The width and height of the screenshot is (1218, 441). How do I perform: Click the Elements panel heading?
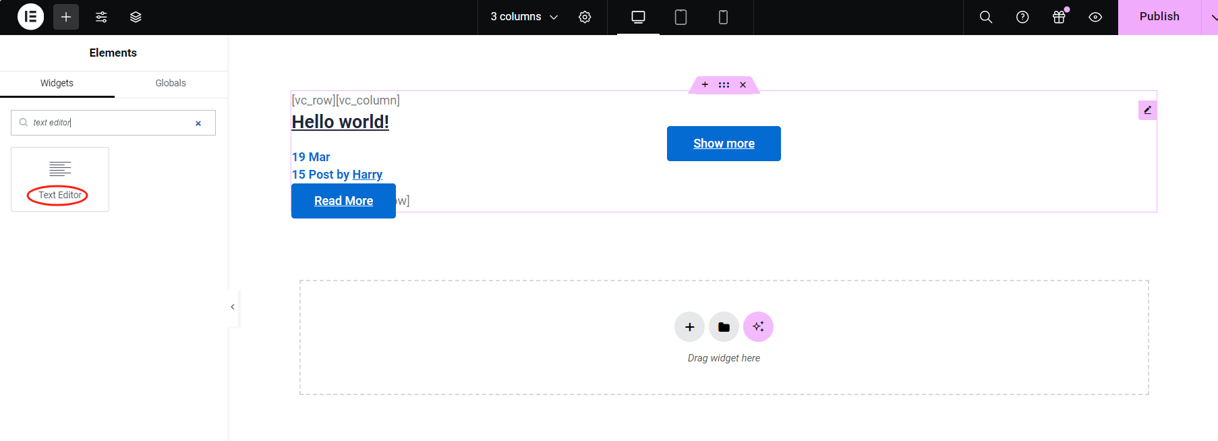tap(113, 53)
